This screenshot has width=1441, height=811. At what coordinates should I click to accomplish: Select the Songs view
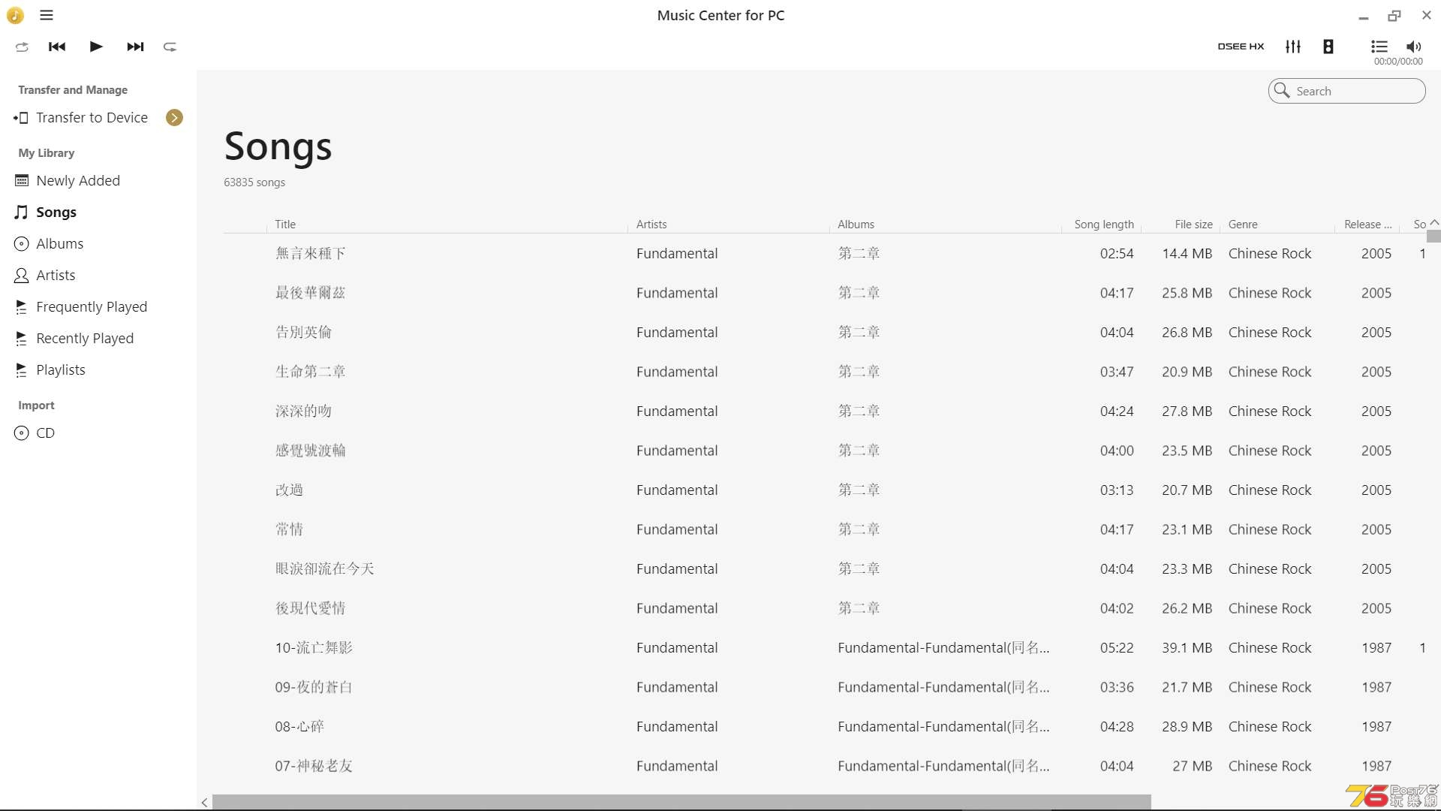(x=56, y=213)
